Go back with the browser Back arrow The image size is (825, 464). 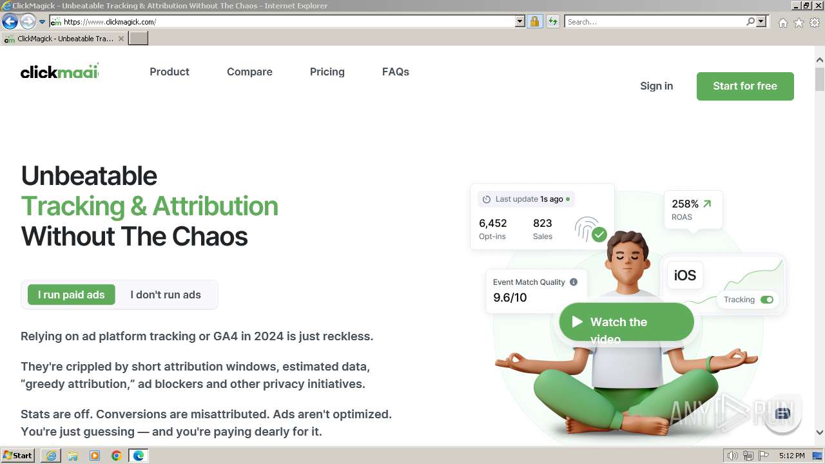pyautogui.click(x=10, y=21)
